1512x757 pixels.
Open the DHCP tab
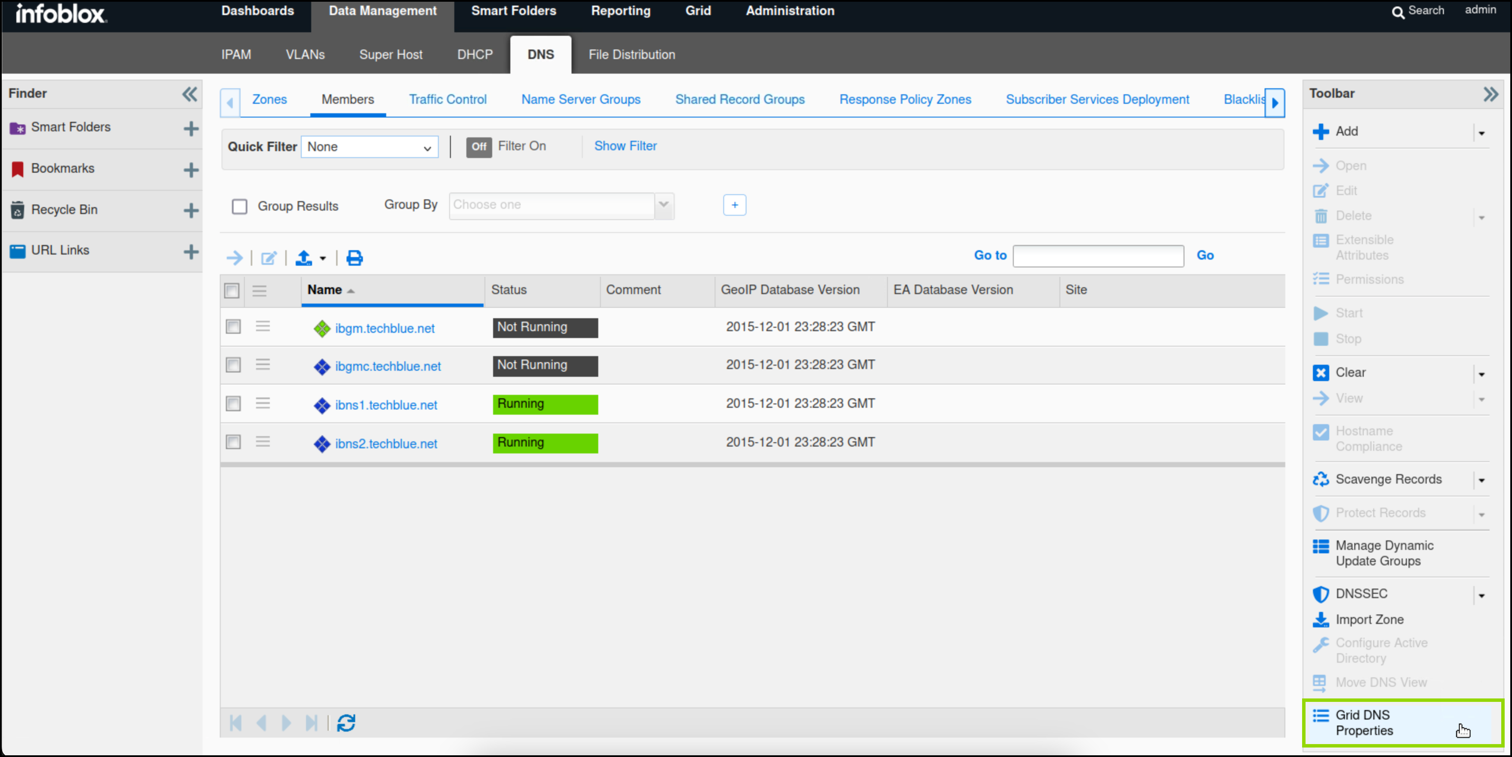click(475, 55)
